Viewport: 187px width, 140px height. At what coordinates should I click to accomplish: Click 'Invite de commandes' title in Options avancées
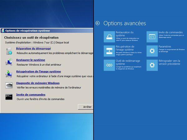[x=170, y=32]
